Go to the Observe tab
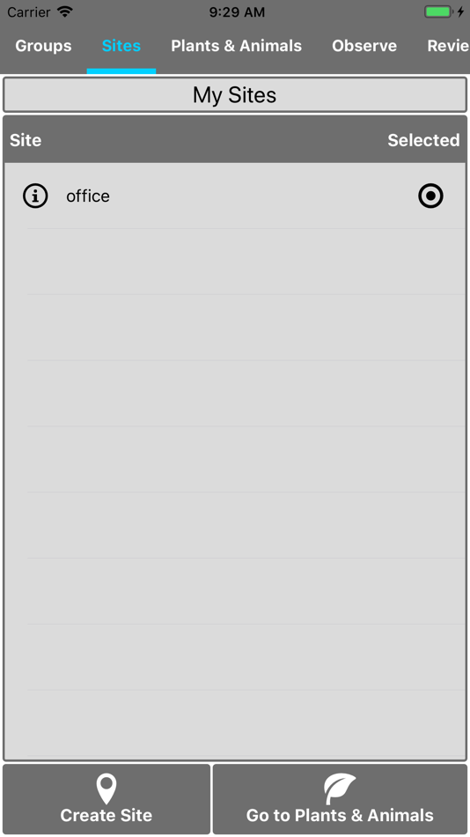 [x=364, y=46]
